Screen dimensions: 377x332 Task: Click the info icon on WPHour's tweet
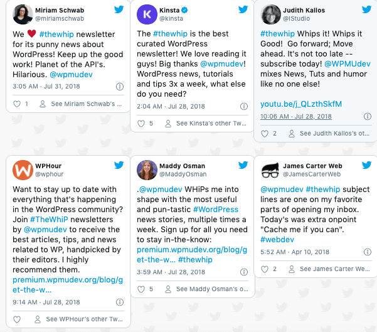point(120,302)
